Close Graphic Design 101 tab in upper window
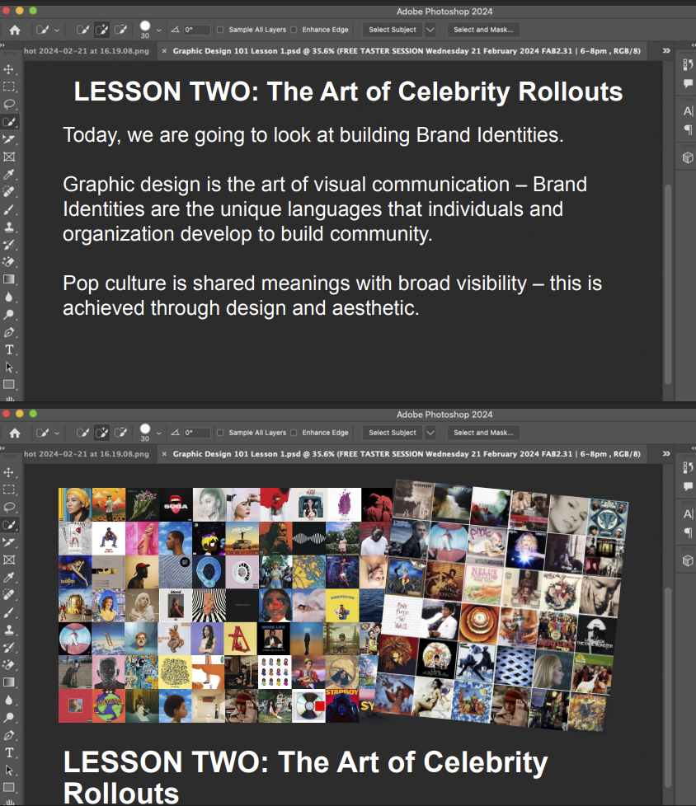The width and height of the screenshot is (696, 806). point(164,51)
